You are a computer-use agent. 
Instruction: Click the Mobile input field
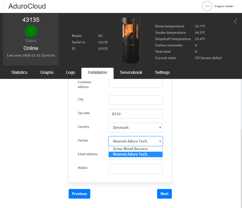(135, 169)
